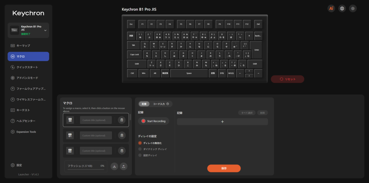This screenshot has height=183, width=369.
Task: Click the macro import download icon
Action: 114,166
